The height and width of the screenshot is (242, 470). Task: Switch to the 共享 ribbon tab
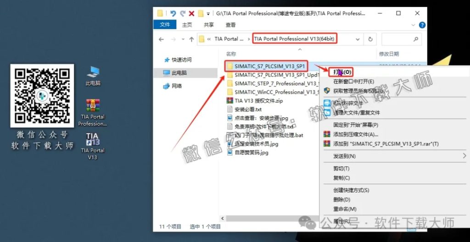[x=209, y=25]
